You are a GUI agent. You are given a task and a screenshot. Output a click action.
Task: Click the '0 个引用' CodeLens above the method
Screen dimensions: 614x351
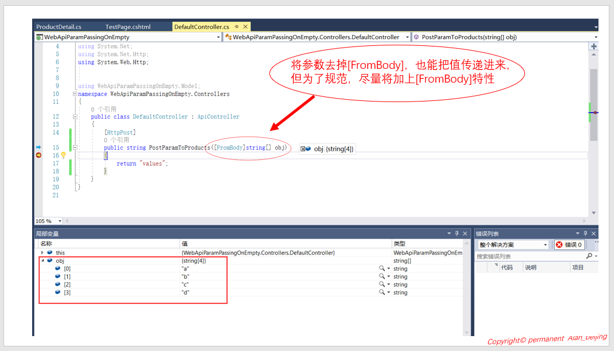tap(116, 140)
